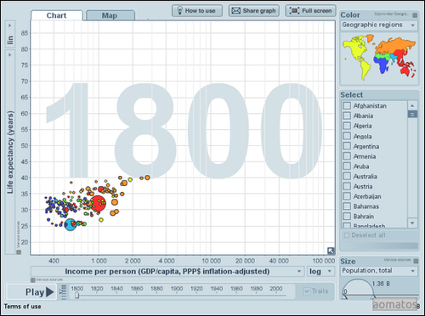The width and height of the screenshot is (425, 316).
Task: Click the envelope Share graph icon
Action: pos(236,11)
